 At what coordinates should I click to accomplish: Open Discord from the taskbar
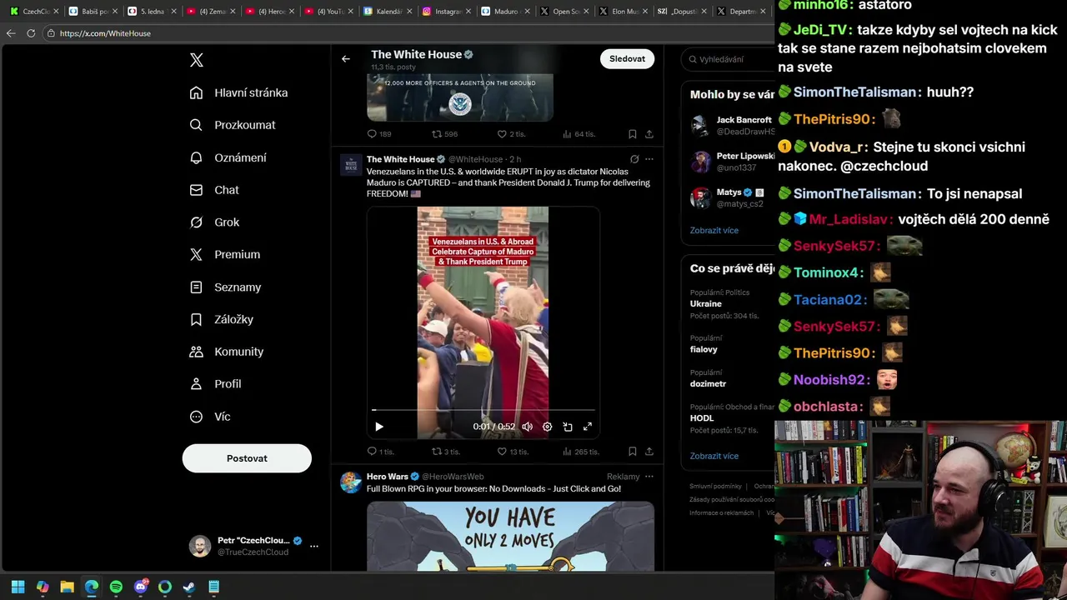click(141, 587)
